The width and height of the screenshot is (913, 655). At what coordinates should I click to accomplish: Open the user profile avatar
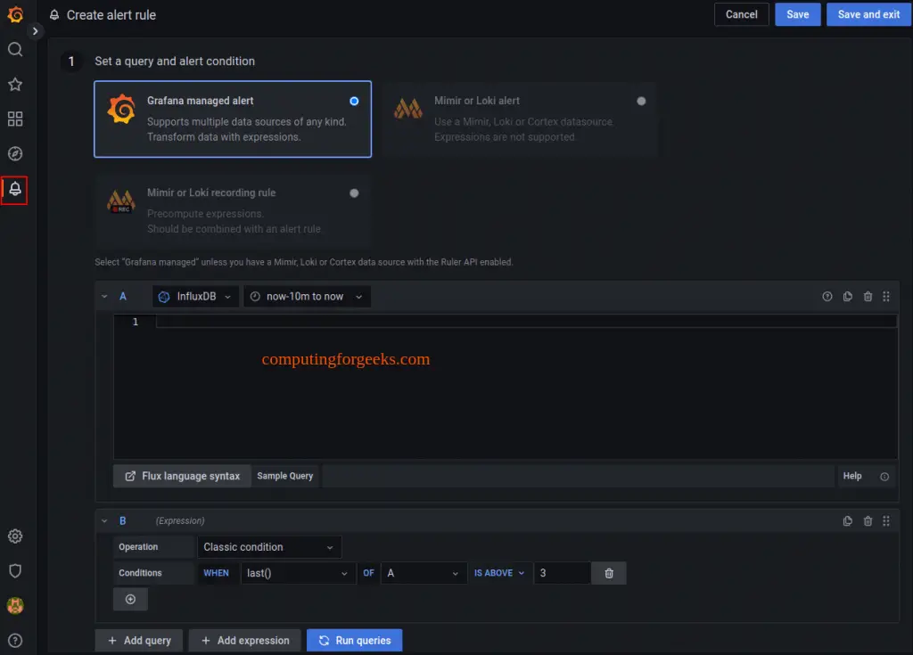15,605
